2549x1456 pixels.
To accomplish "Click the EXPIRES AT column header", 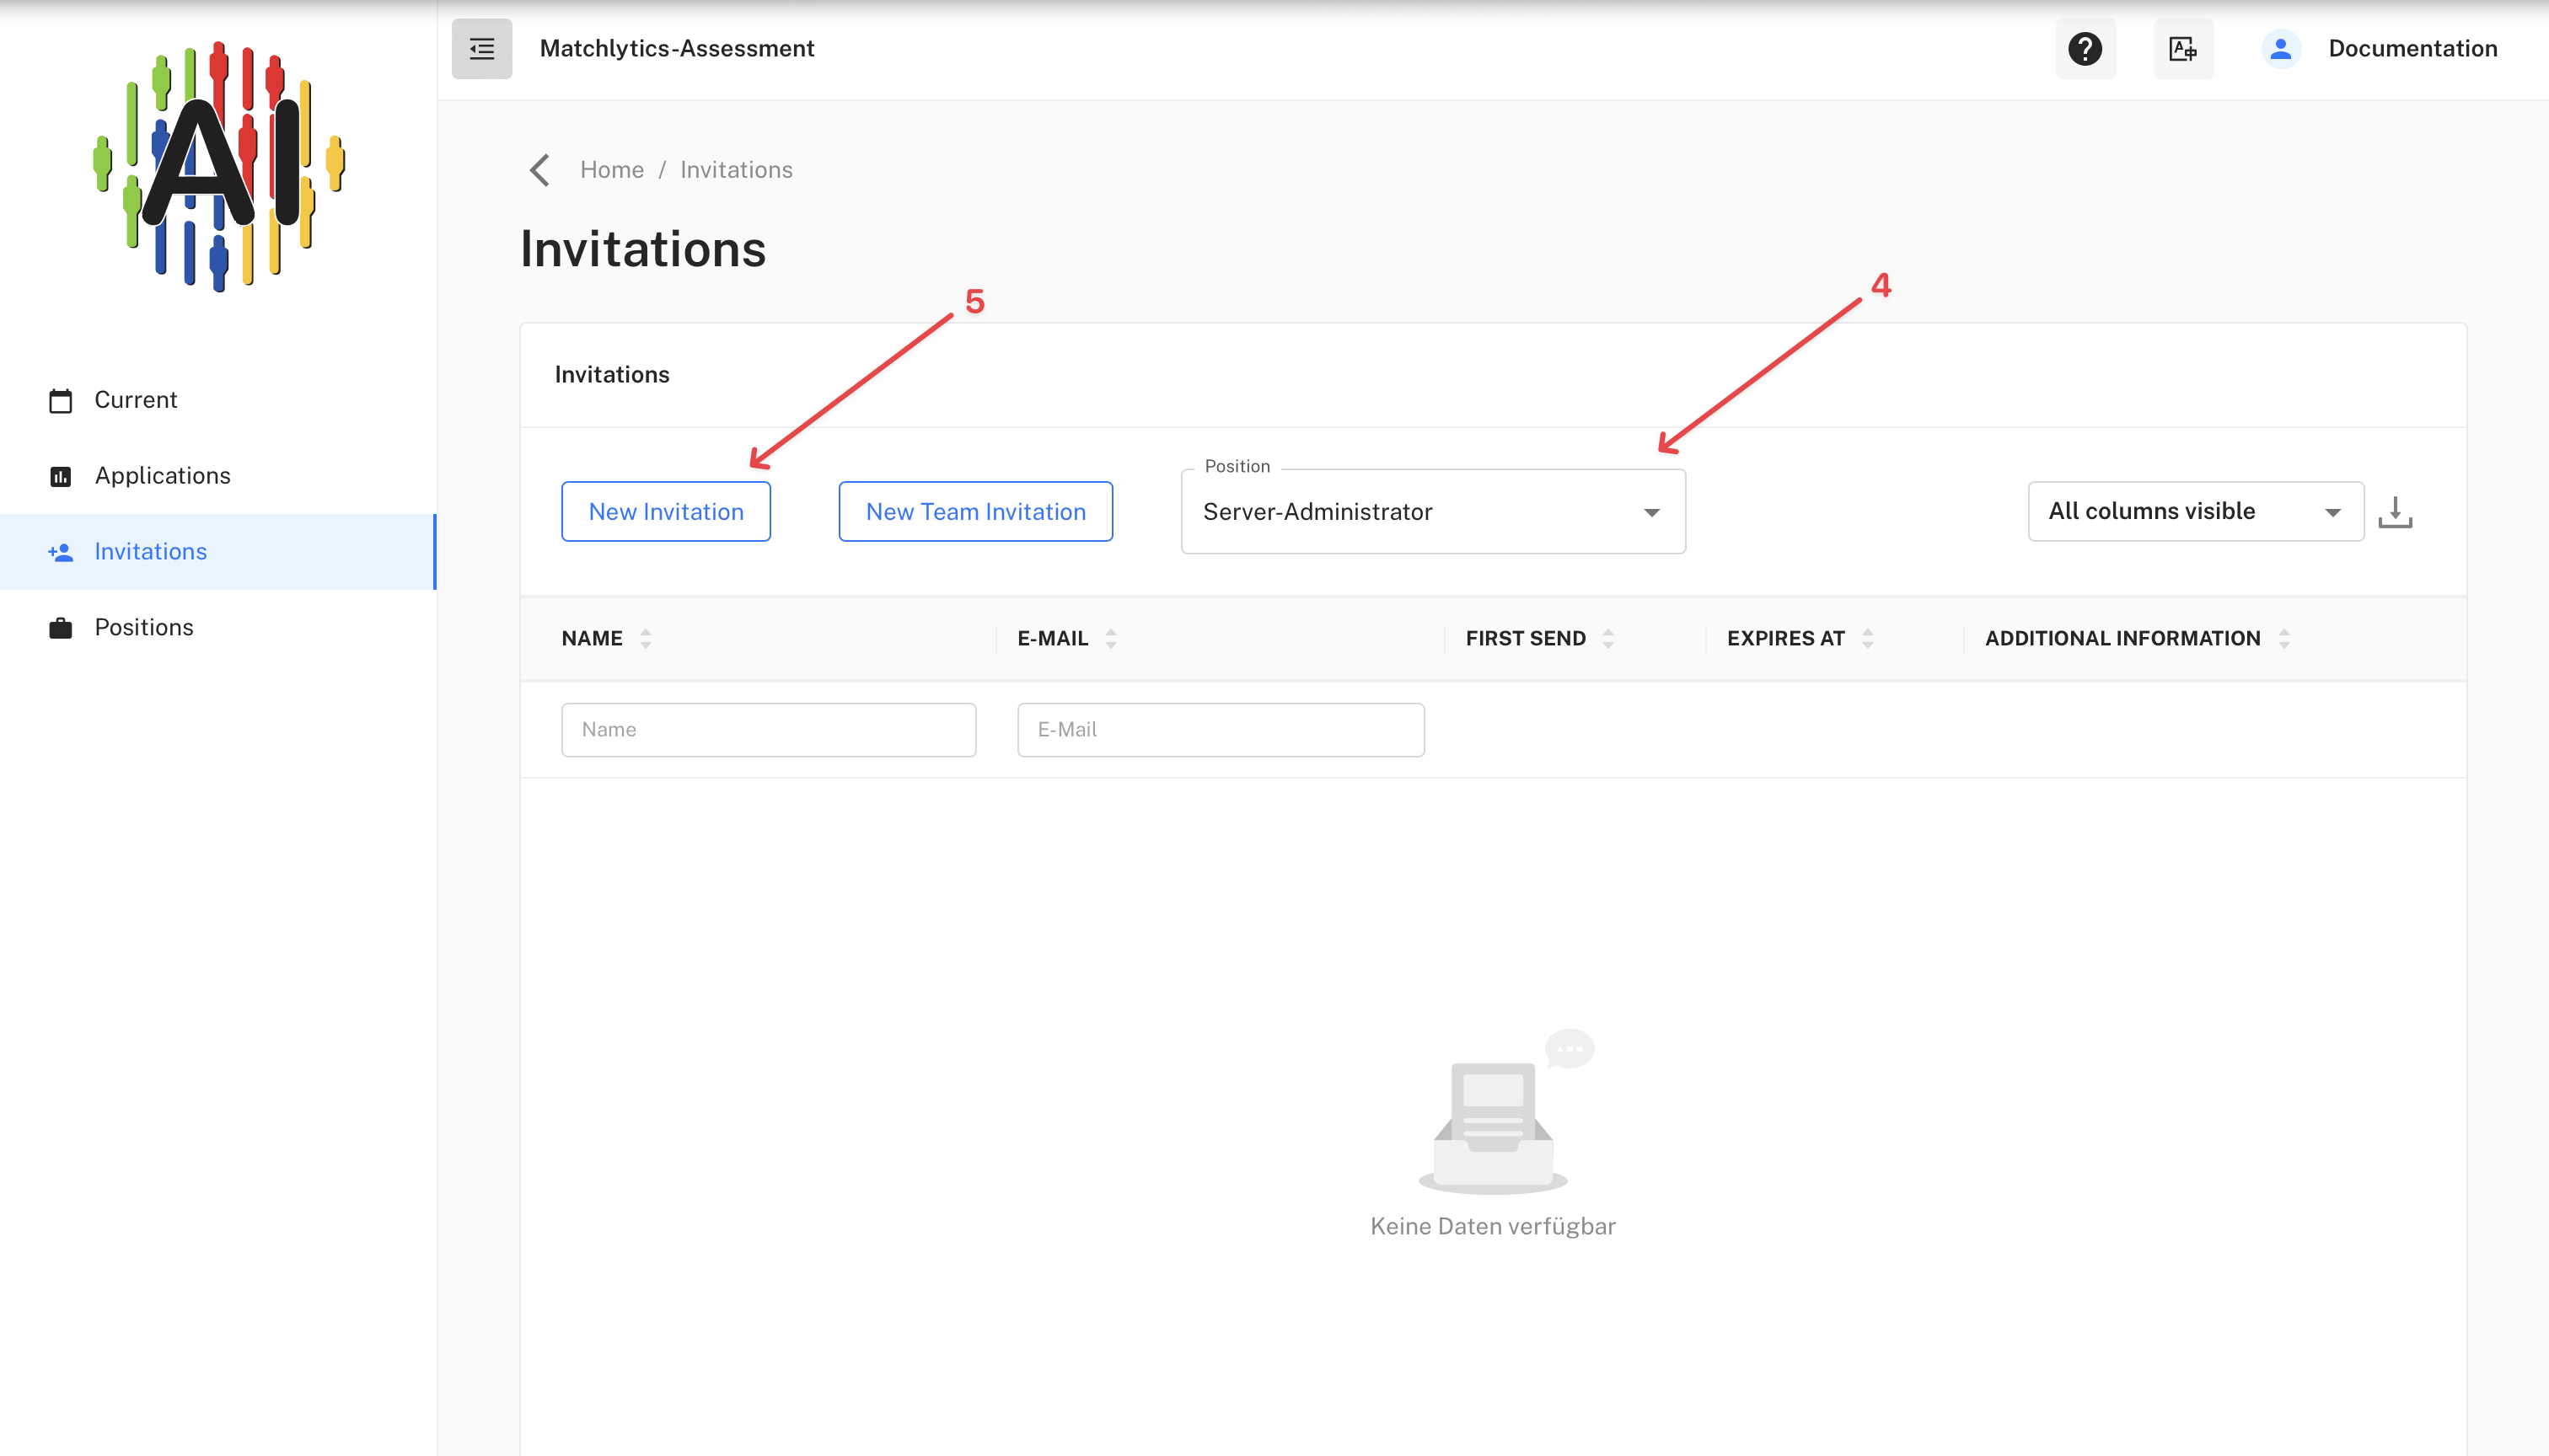I will [x=1785, y=638].
